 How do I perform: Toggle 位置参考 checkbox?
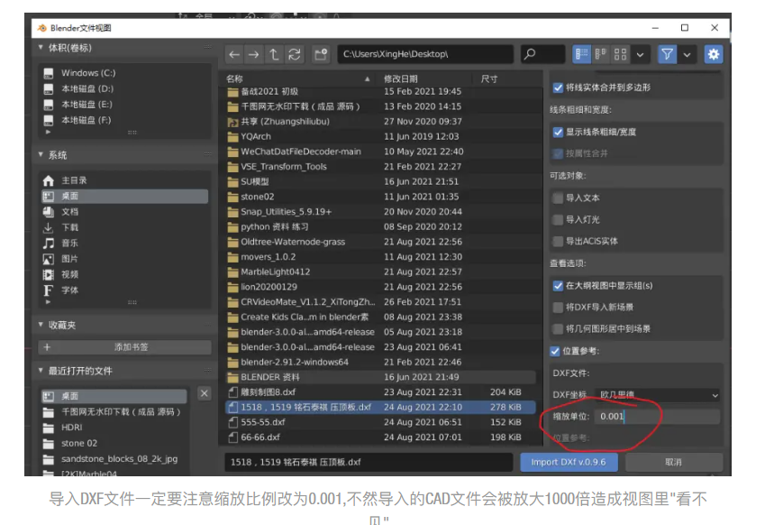point(555,351)
